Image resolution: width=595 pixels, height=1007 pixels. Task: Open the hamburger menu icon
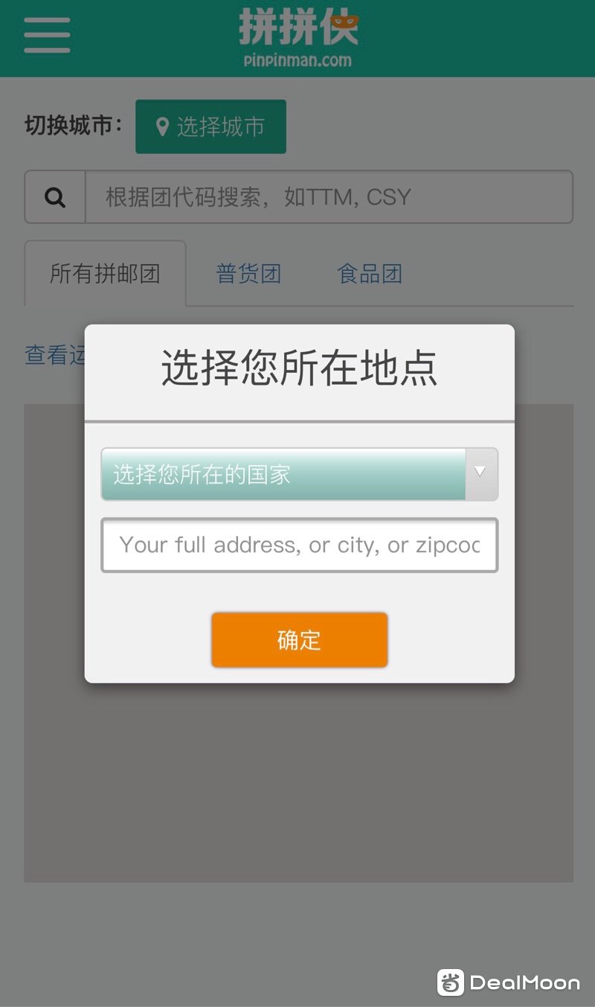(x=47, y=35)
